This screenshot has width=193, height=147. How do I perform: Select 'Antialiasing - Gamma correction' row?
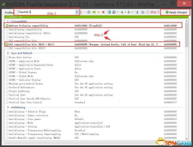[94, 115]
